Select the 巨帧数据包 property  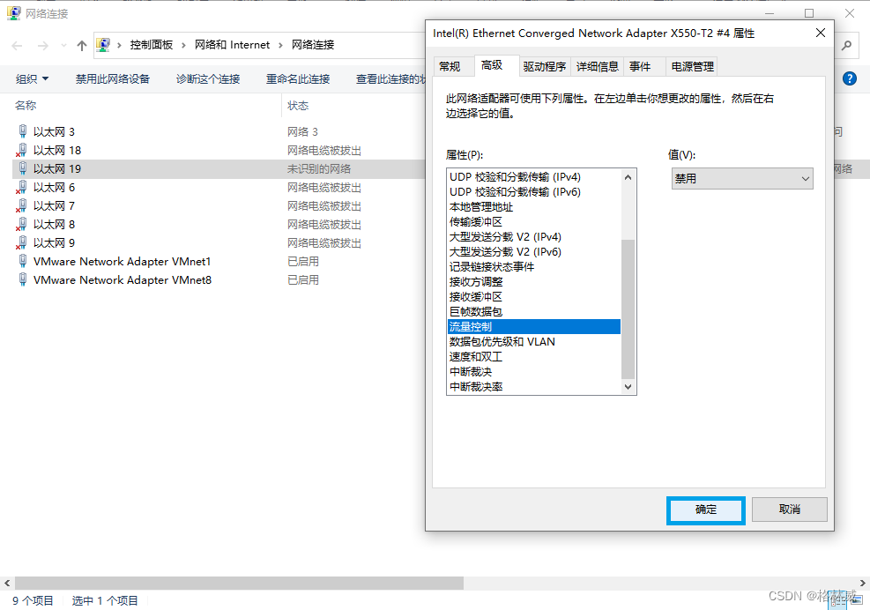534,311
